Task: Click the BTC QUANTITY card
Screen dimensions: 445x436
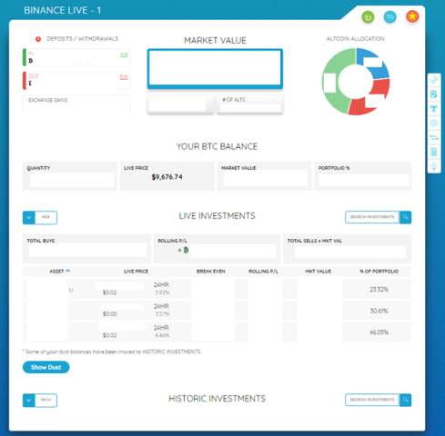Action: tap(70, 176)
